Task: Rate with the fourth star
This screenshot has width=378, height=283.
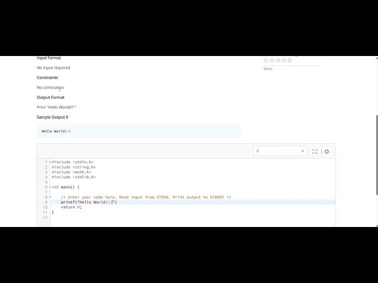Action: pos(283,60)
